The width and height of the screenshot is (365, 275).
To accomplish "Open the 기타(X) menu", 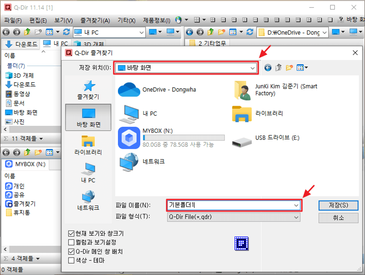I will [126, 20].
